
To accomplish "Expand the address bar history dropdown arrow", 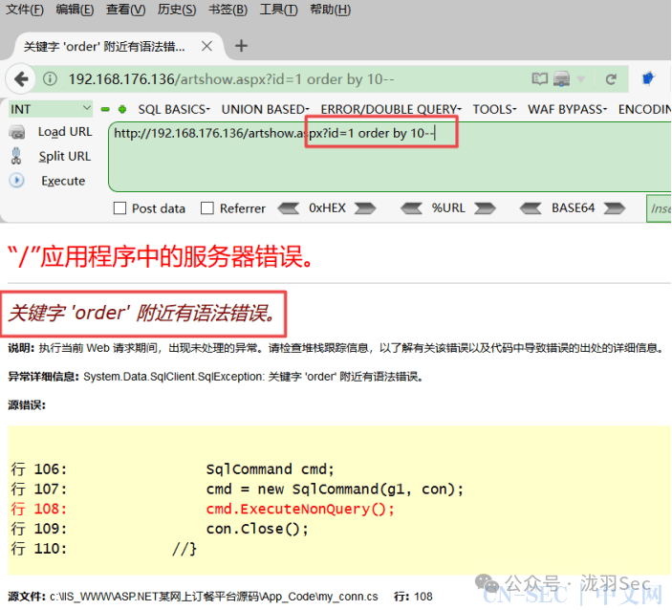I will pos(581,78).
